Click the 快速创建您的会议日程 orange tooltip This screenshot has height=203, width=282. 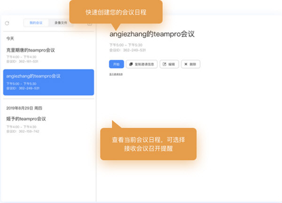[x=116, y=11]
